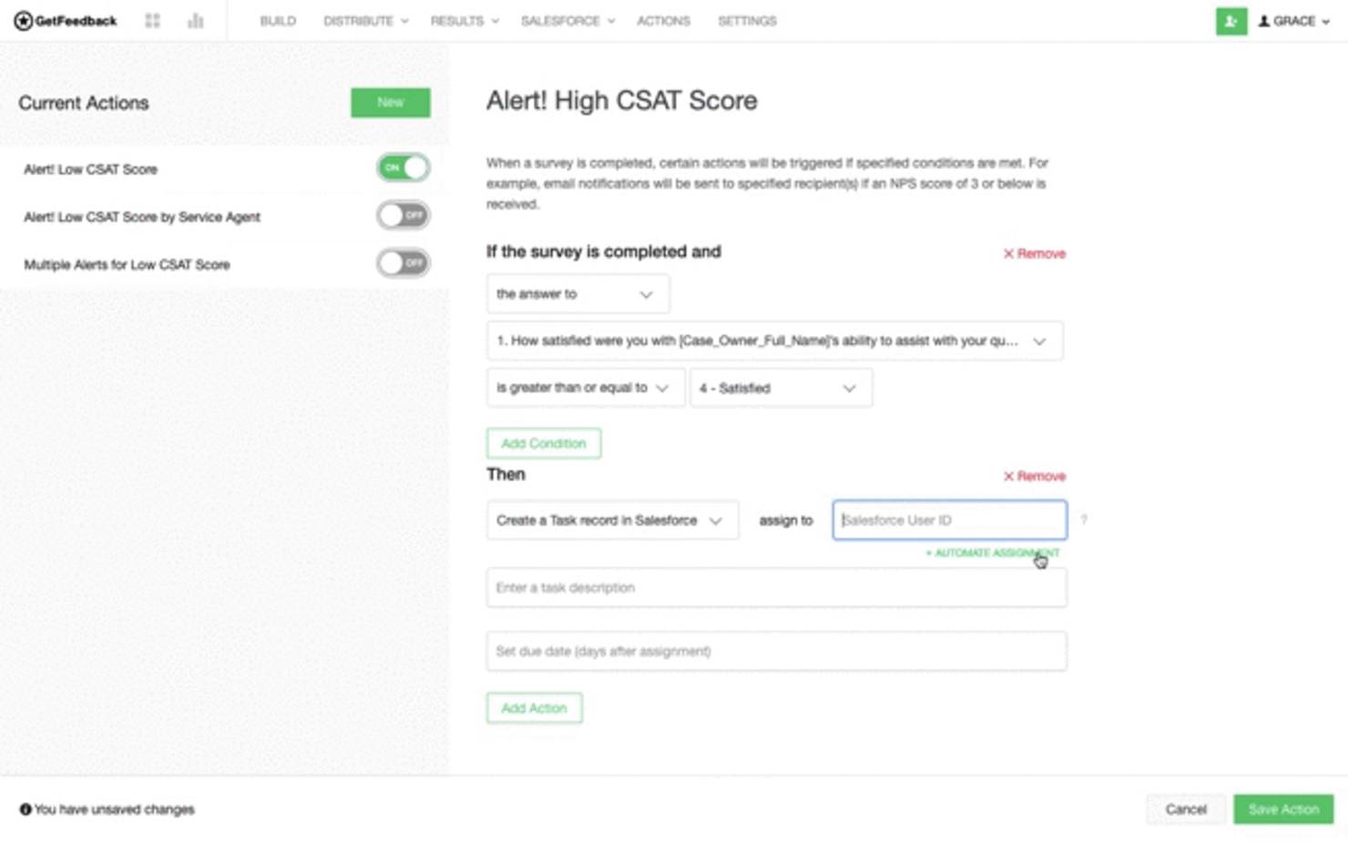Enable Alert! Low CSAT Score by Service Agent
Viewport: 1348px width, 842px height.
pyautogui.click(x=403, y=216)
